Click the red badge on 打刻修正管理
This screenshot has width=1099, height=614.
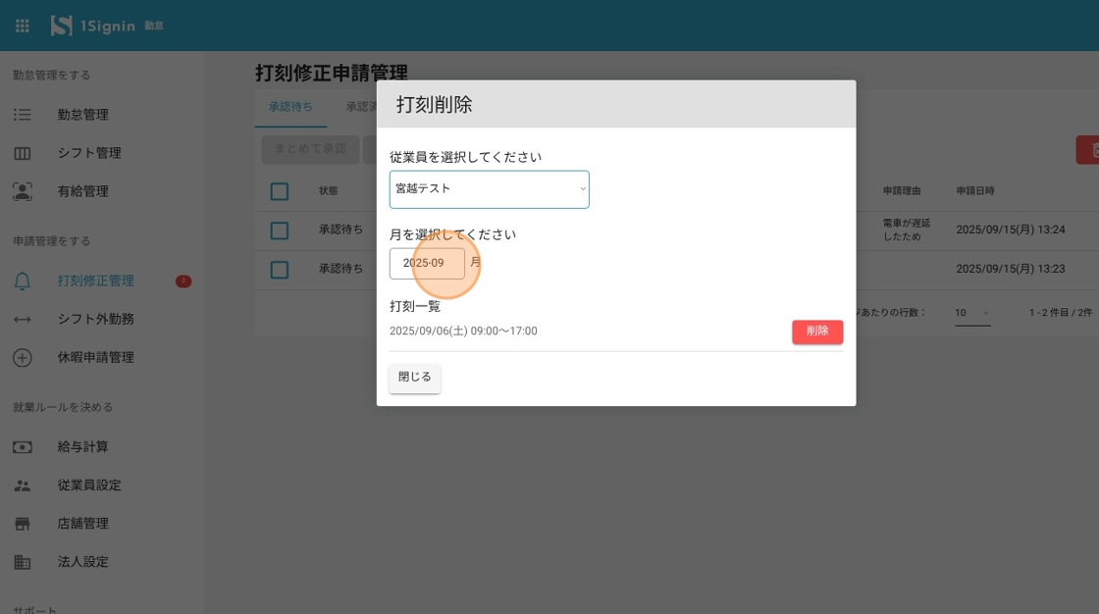(183, 281)
